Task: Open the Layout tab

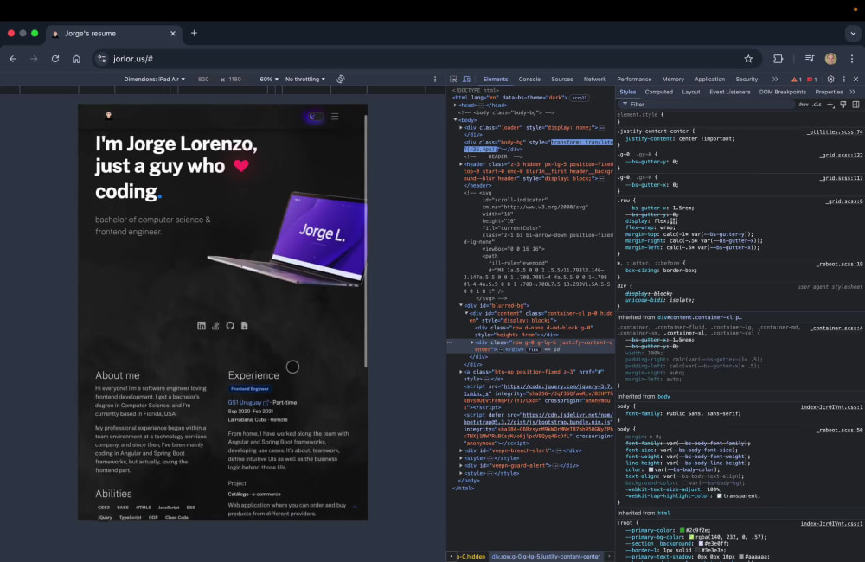Action: click(690, 93)
